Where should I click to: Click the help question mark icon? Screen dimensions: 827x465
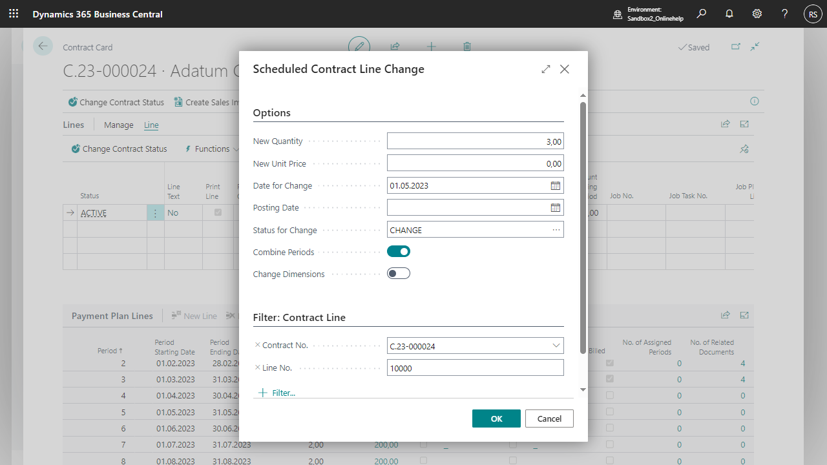pos(784,14)
